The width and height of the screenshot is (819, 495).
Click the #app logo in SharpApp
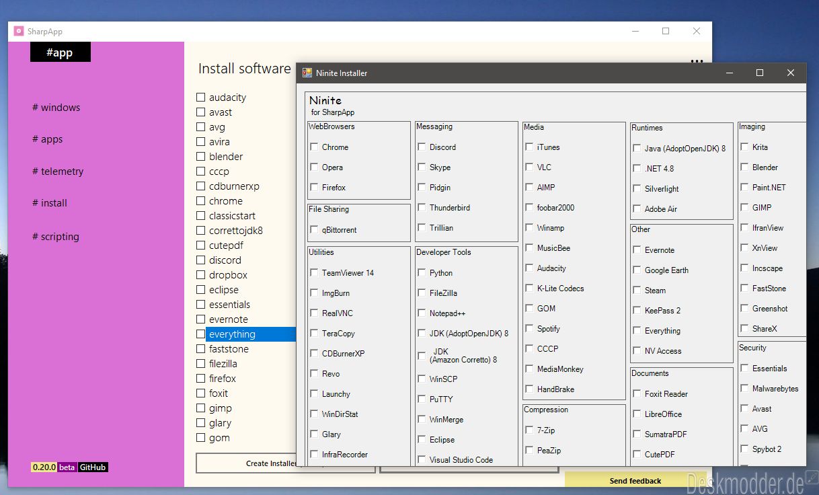tap(60, 52)
